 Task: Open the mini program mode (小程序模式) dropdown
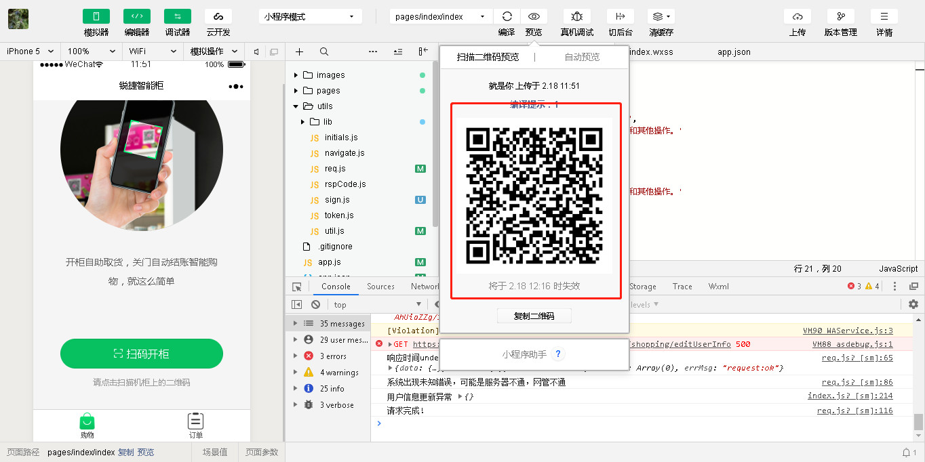pos(311,16)
